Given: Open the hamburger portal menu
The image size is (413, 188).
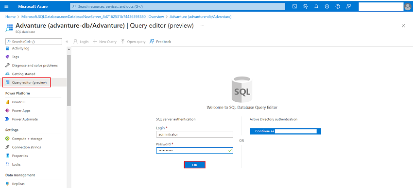Looking at the screenshot, I should click(7, 7).
